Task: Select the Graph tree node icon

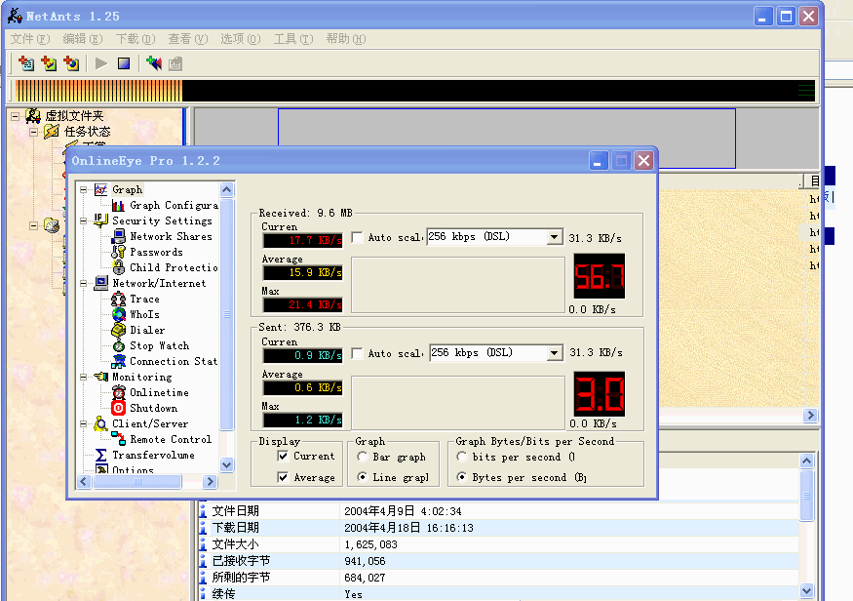Action: point(101,189)
